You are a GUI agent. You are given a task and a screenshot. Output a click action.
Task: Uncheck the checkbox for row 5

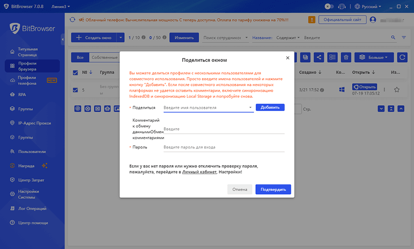point(76,90)
